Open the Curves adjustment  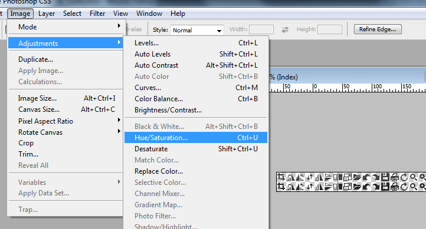point(196,88)
